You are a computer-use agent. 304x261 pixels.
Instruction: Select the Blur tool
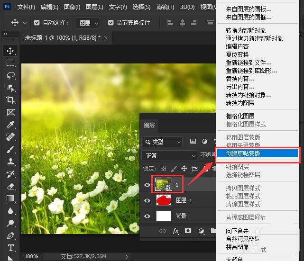pos(10,211)
